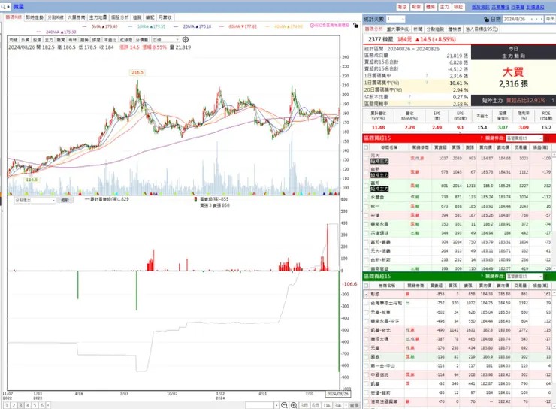The image size is (556, 409).
Task: Click the 1年 range button
Action: [x=327, y=405]
